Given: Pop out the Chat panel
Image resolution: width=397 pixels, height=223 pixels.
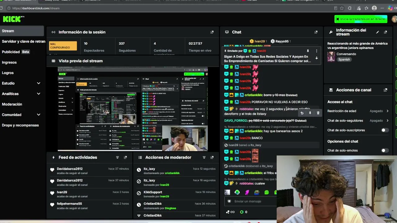Looking at the screenshot, I should click(x=316, y=32).
